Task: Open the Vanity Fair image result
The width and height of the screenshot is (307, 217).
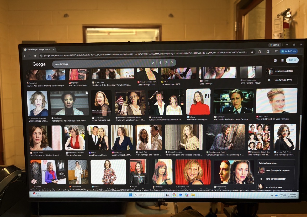Action: click(x=149, y=137)
